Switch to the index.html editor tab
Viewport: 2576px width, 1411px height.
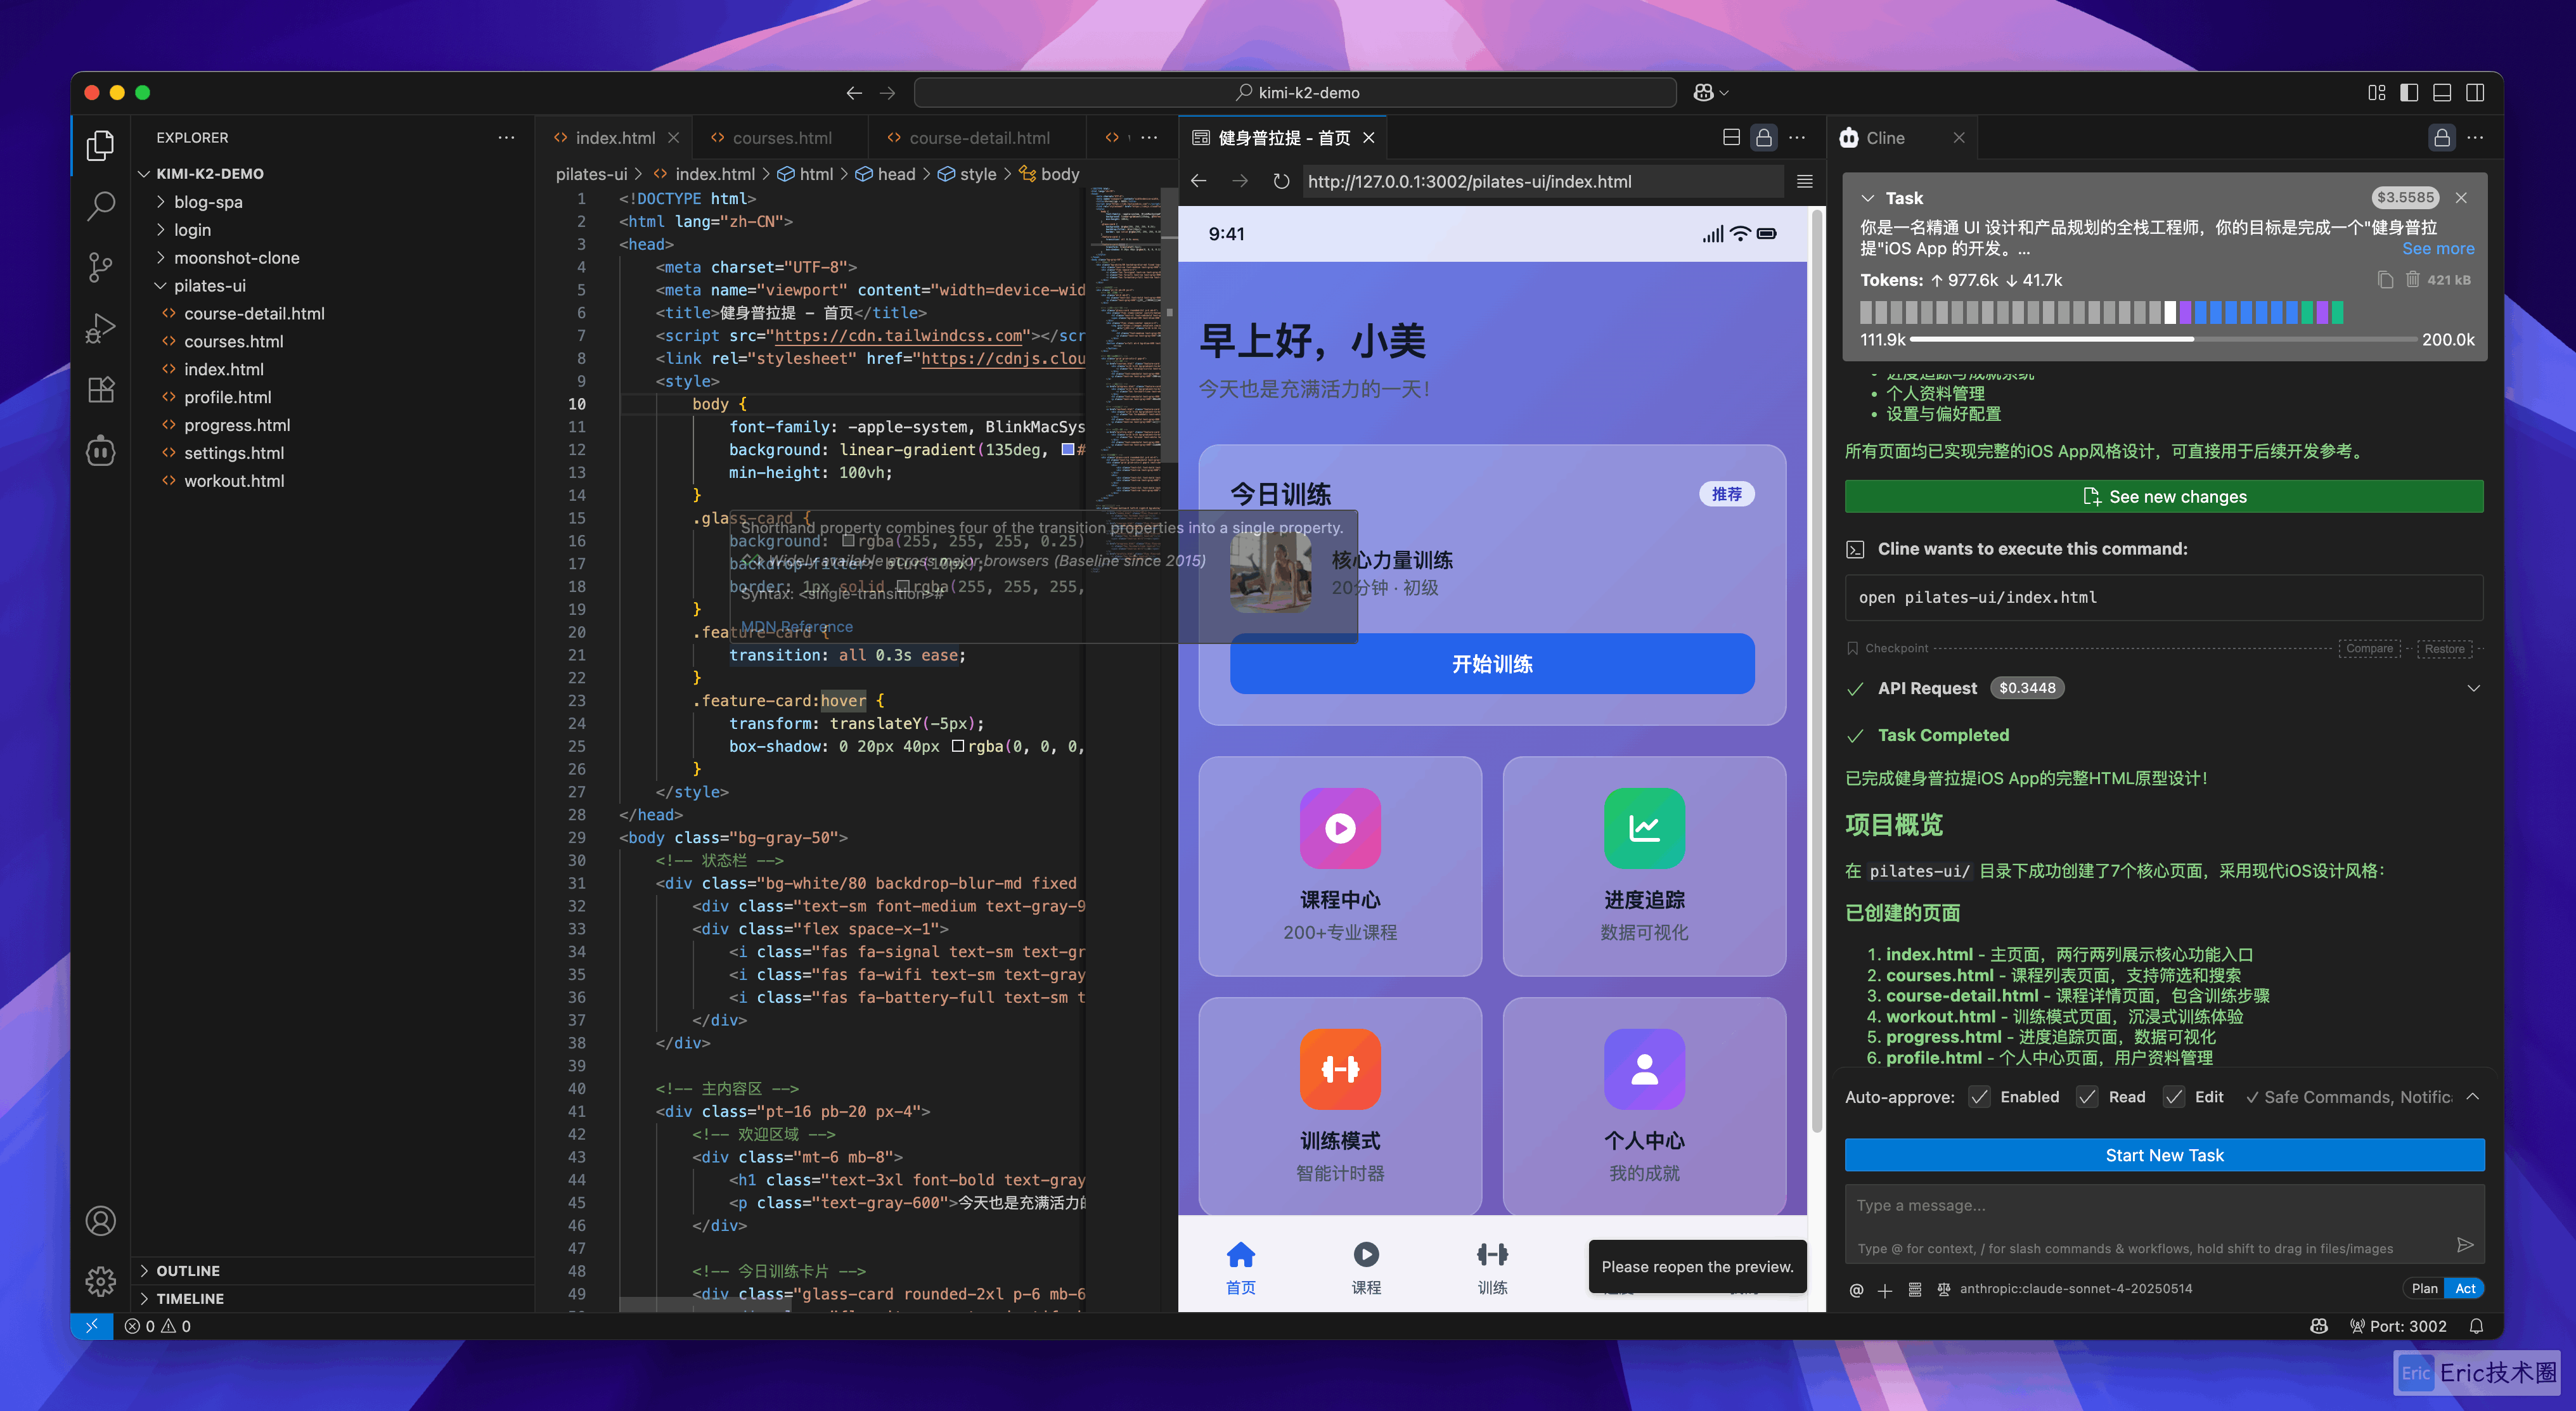click(x=614, y=138)
